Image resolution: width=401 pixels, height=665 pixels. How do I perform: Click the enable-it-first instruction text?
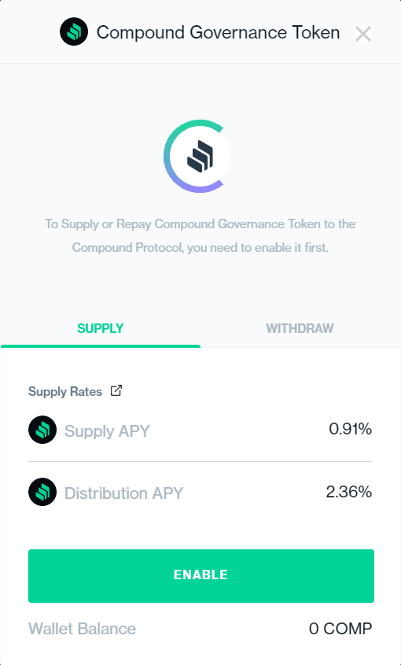(200, 235)
